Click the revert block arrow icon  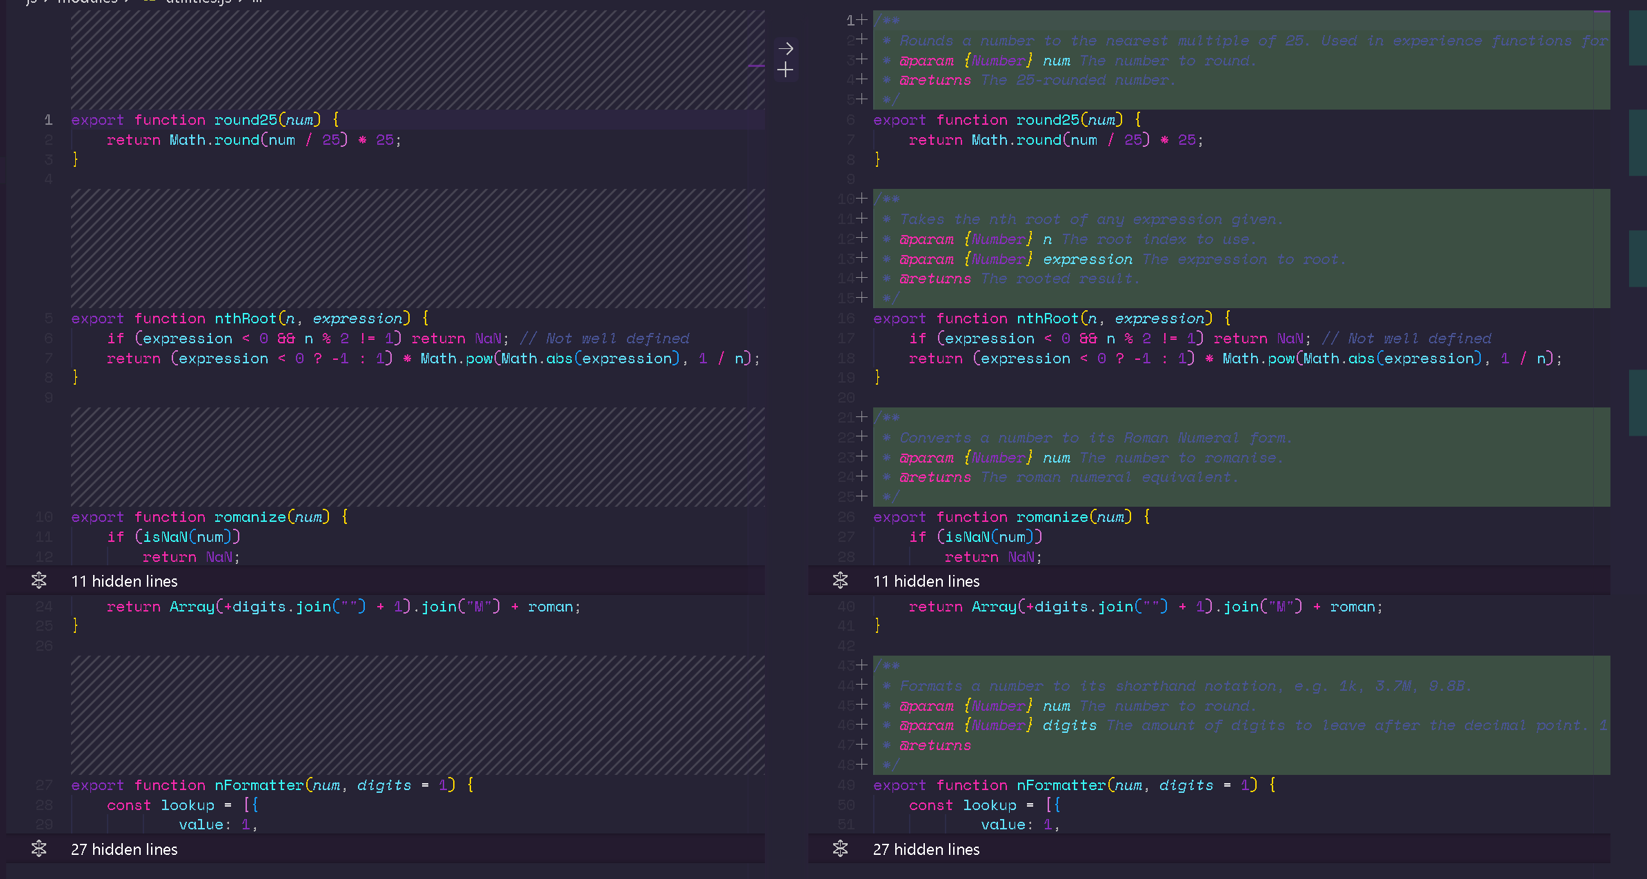point(785,48)
